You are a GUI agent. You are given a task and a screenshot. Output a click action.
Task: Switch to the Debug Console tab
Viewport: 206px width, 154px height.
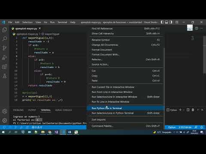point(64,110)
